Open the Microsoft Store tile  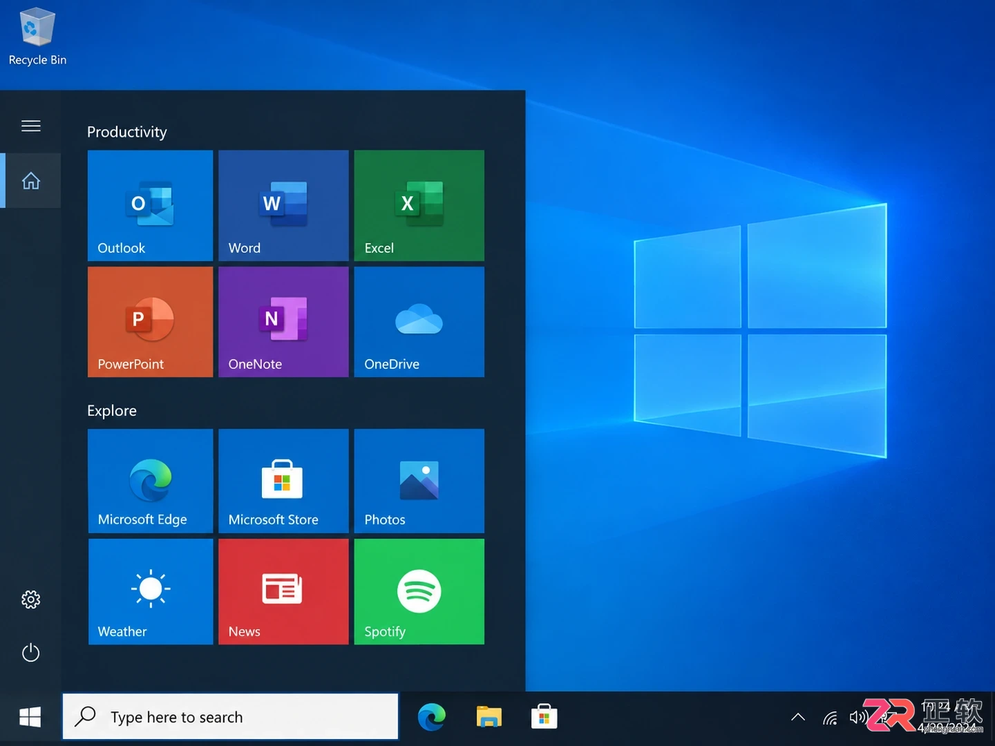pyautogui.click(x=283, y=481)
